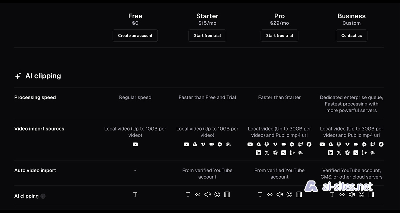Start the free trial for Starter plan

[x=207, y=36]
